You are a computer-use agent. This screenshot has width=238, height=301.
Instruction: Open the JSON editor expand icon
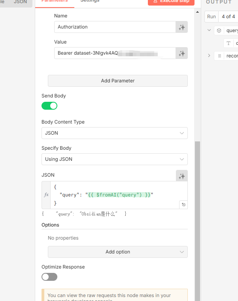[x=183, y=205]
